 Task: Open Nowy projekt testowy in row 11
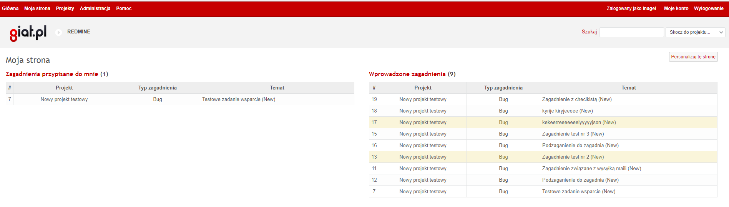423,169
